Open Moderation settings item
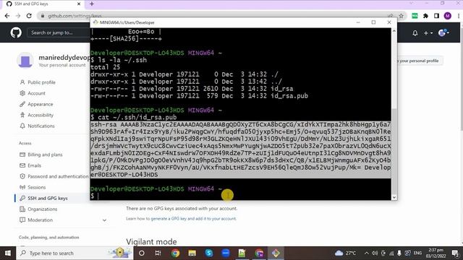The width and height of the screenshot is (463, 260). point(41,220)
